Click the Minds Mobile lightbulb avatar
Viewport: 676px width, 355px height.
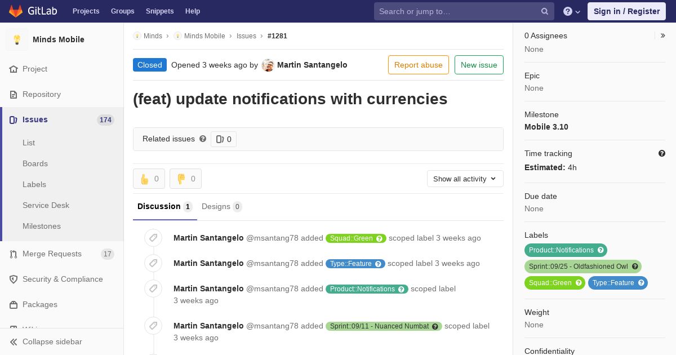17,39
